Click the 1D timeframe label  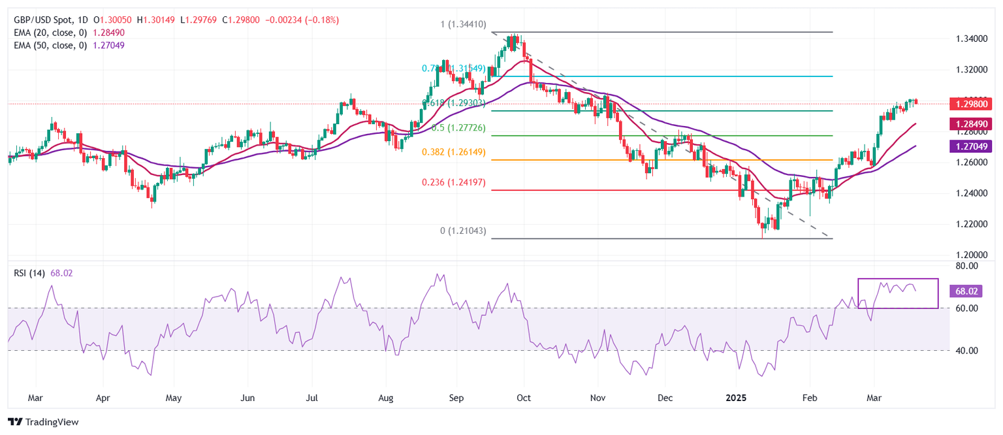pos(81,20)
